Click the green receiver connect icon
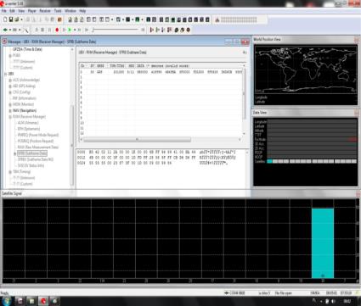This screenshot has height=306, width=361. tap(5, 30)
